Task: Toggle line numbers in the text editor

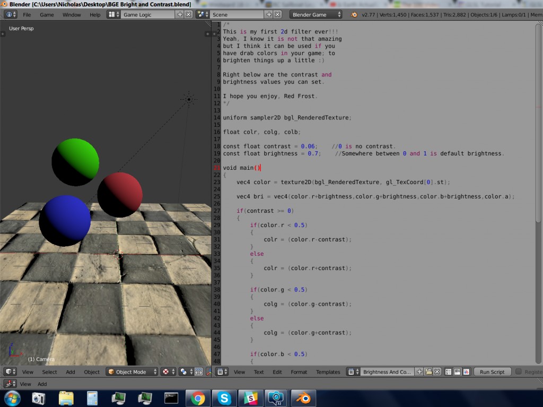Action: tap(448, 372)
